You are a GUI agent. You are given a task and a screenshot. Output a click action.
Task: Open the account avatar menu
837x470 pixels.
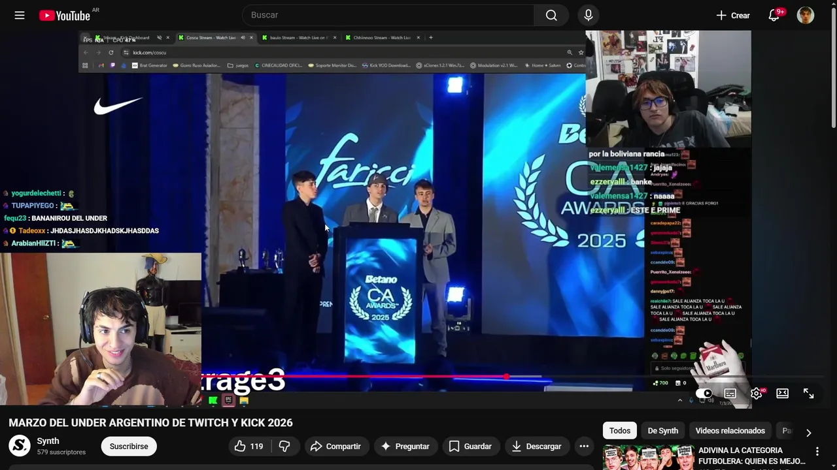(806, 15)
